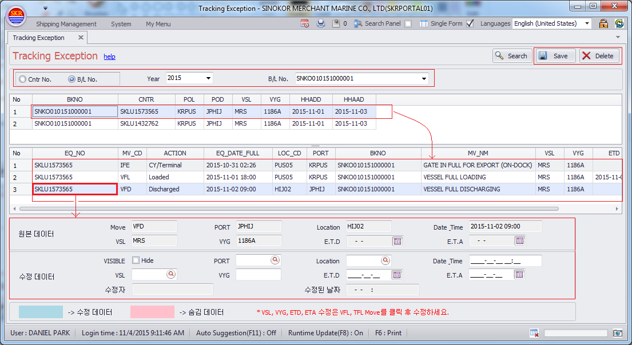This screenshot has width=632, height=345.
Task: Open the print function icon
Action: pyautogui.click(x=320, y=23)
